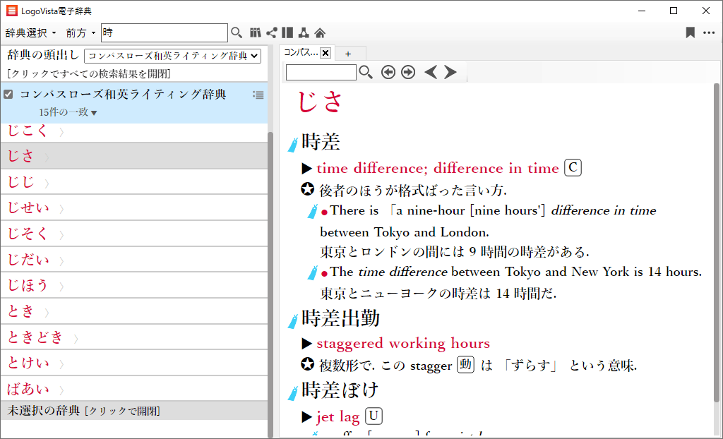Go forward with circled right arrow
The image size is (723, 439).
[408, 73]
